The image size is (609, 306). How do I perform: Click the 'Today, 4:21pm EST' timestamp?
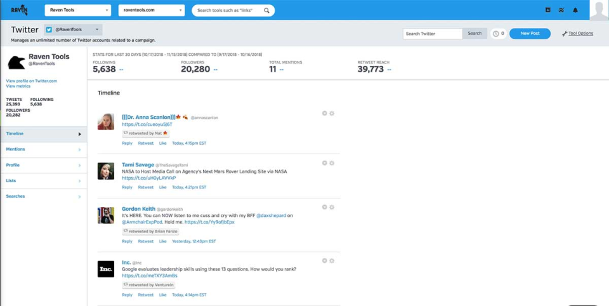click(x=189, y=187)
